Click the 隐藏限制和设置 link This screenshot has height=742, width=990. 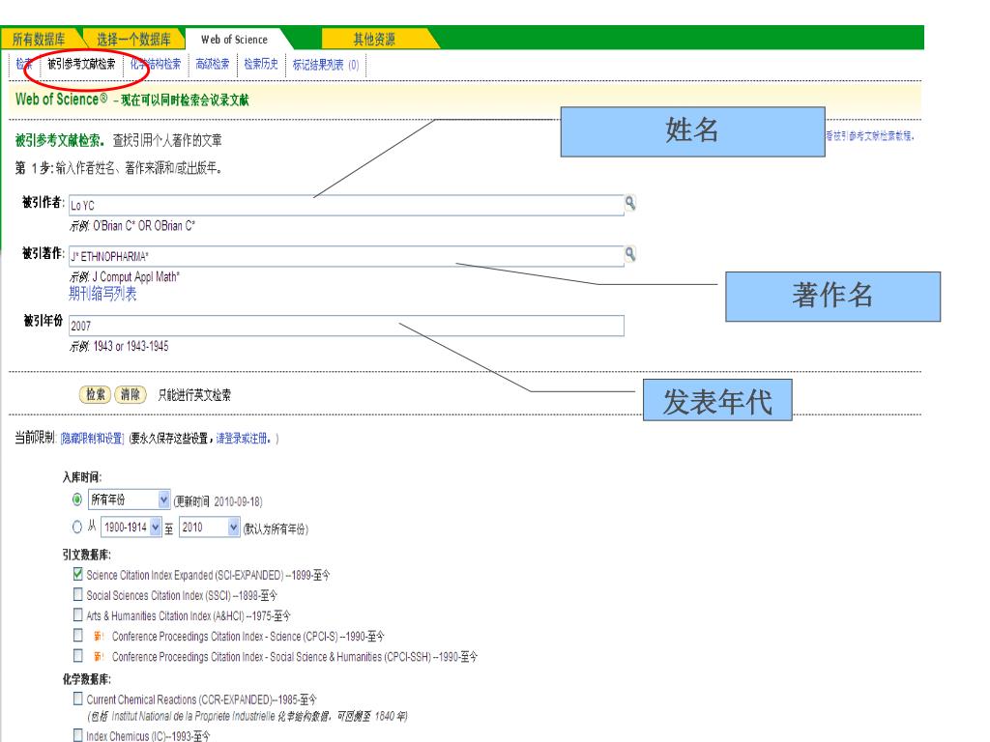point(92,439)
